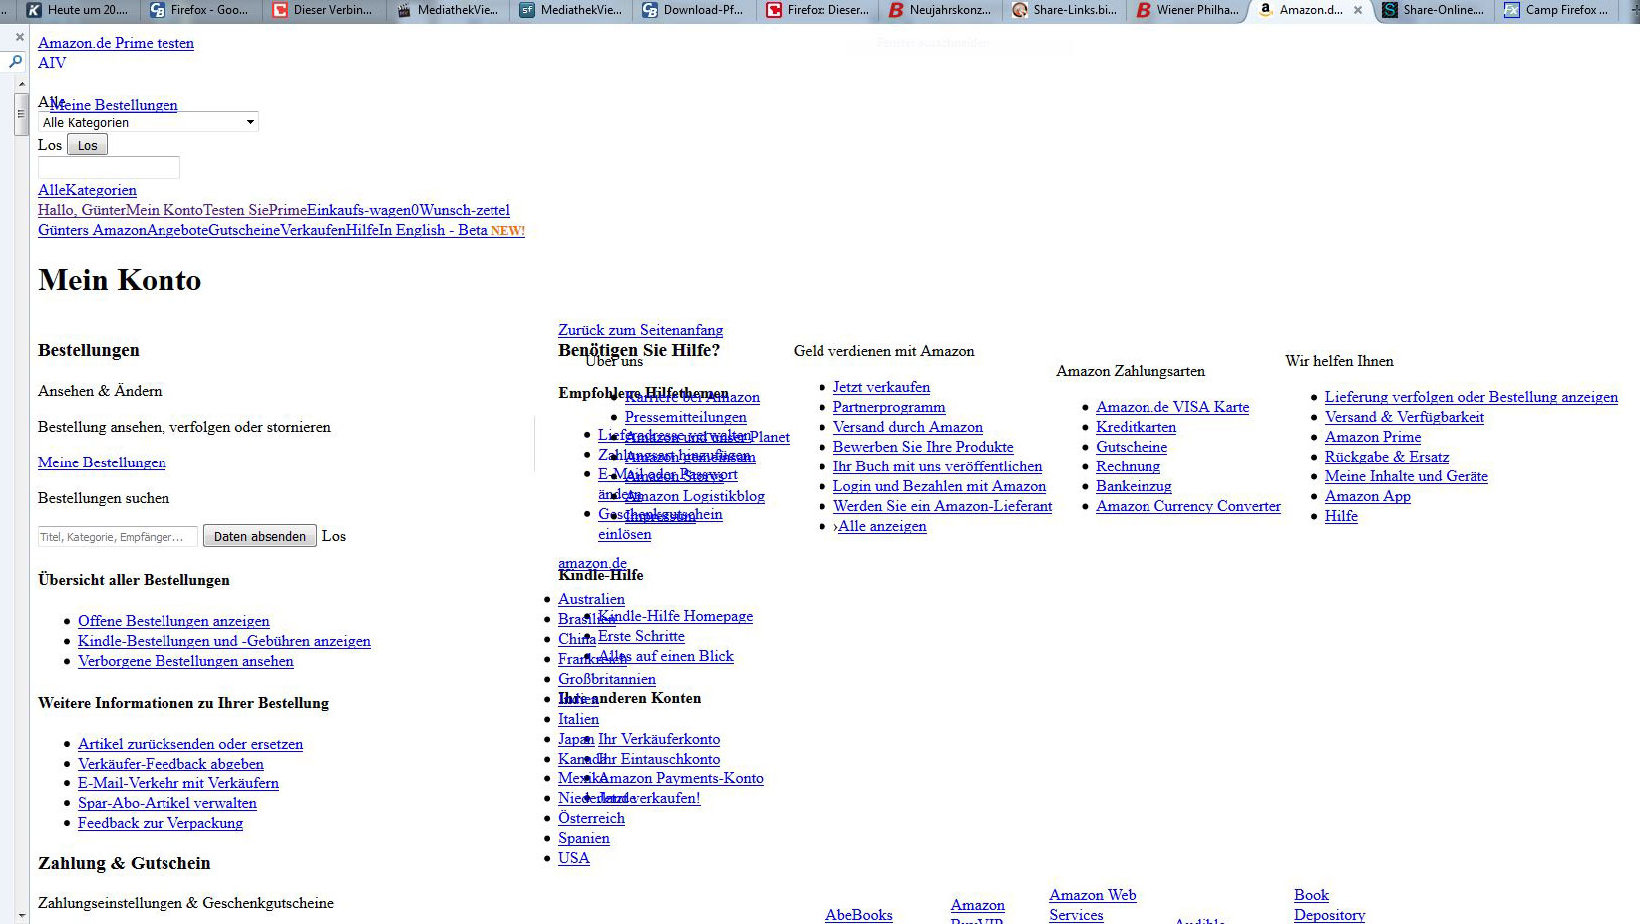Screen dimensions: 1640x924
Task: Click the "AlleKategorien" link
Action: tap(87, 190)
